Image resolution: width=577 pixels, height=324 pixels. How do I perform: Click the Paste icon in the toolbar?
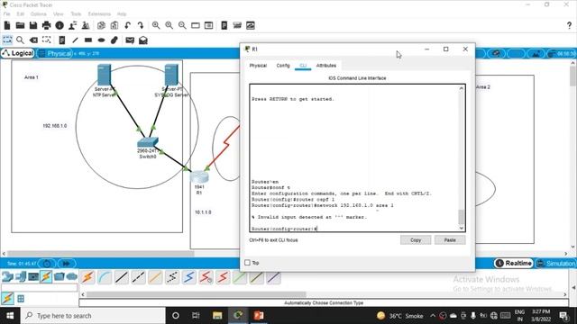tap(114, 25)
